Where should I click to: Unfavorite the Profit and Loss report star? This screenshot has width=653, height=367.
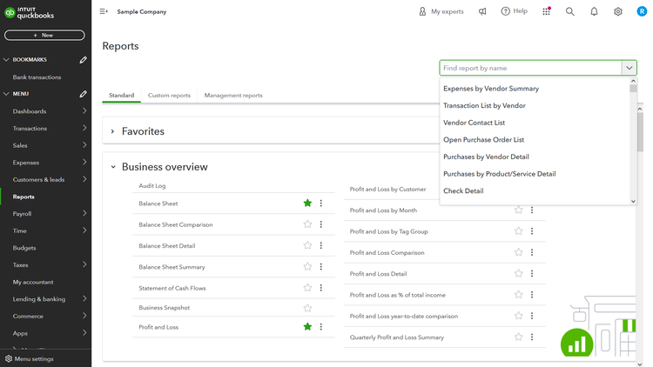point(307,327)
